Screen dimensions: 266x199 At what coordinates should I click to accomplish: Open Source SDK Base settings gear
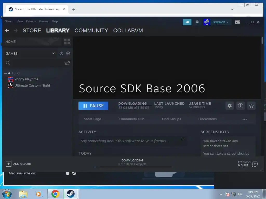tap(230, 106)
